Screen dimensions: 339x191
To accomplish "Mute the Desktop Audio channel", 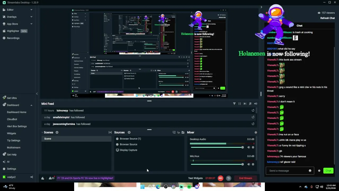I will [x=249, y=147].
